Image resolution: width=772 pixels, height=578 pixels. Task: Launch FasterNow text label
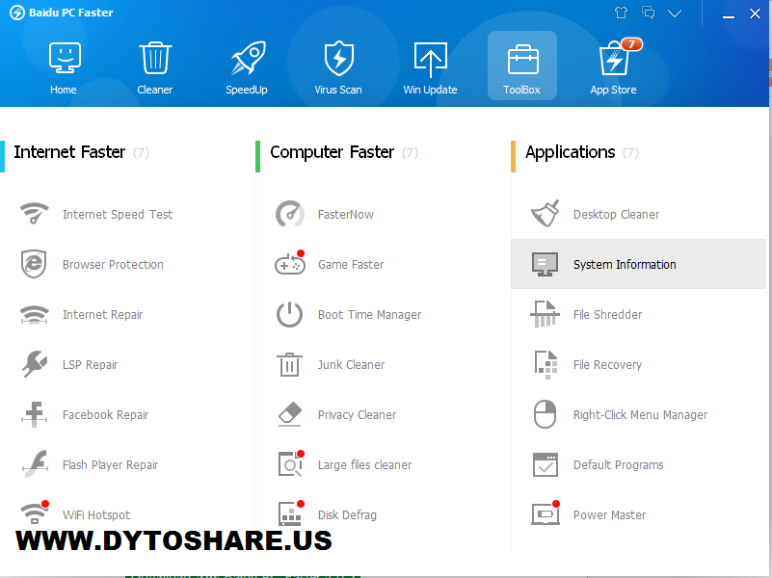point(346,215)
